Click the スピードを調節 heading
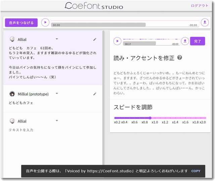The width and height of the screenshot is (215, 181). [x=133, y=107]
